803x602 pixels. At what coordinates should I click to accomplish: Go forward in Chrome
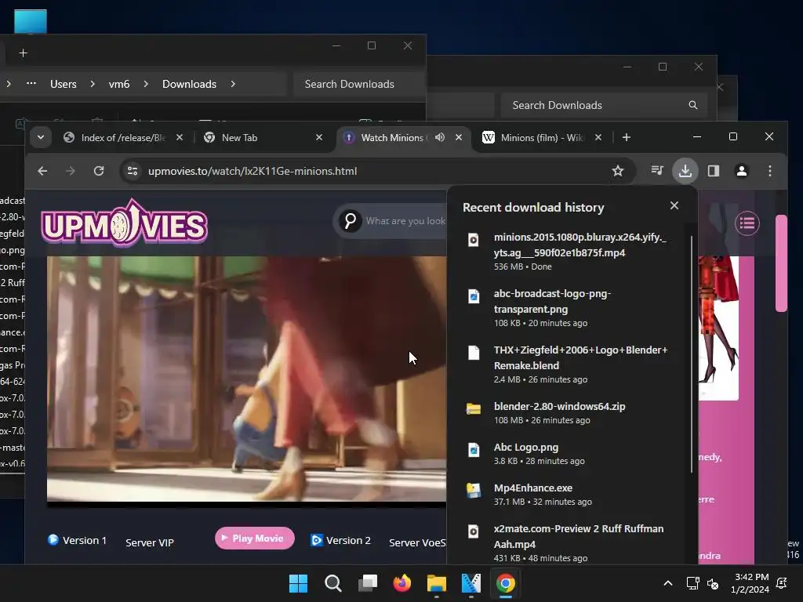(70, 171)
